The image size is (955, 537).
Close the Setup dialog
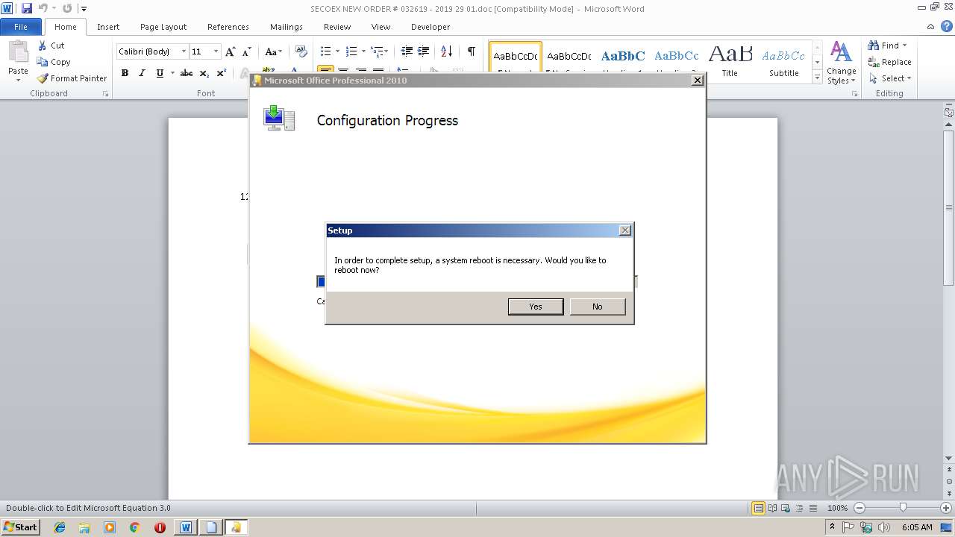tap(625, 230)
